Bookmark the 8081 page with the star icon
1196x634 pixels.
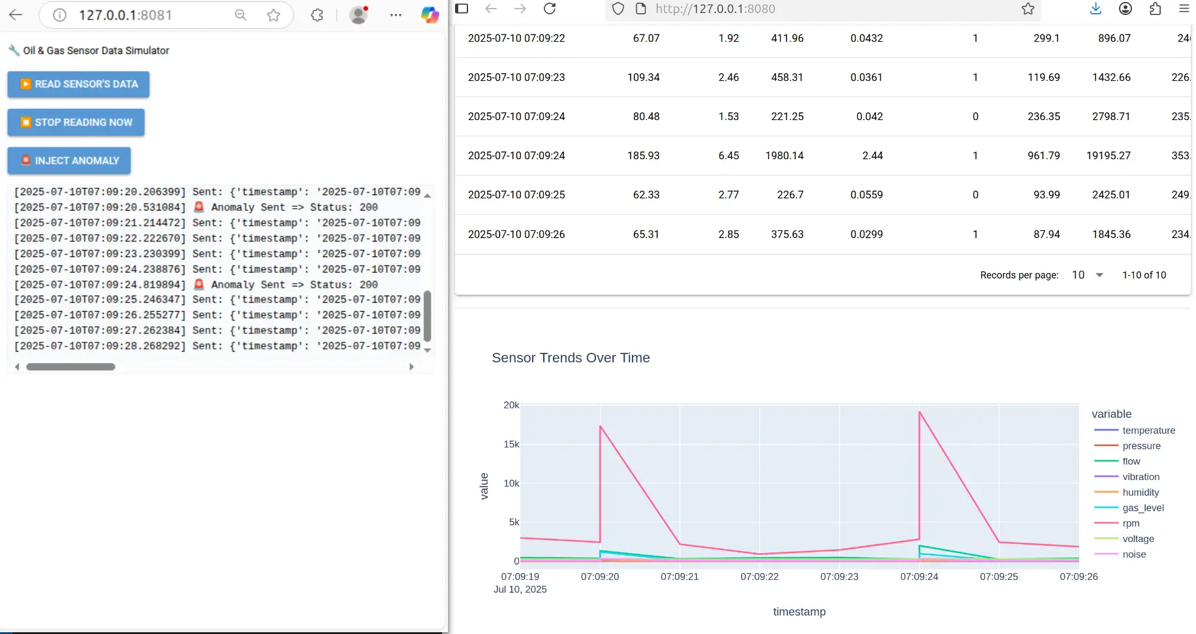(274, 15)
